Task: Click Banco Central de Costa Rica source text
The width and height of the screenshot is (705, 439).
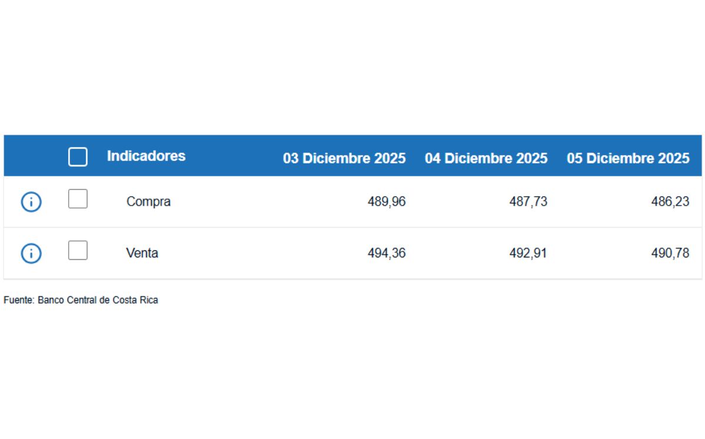Action: tap(98, 300)
